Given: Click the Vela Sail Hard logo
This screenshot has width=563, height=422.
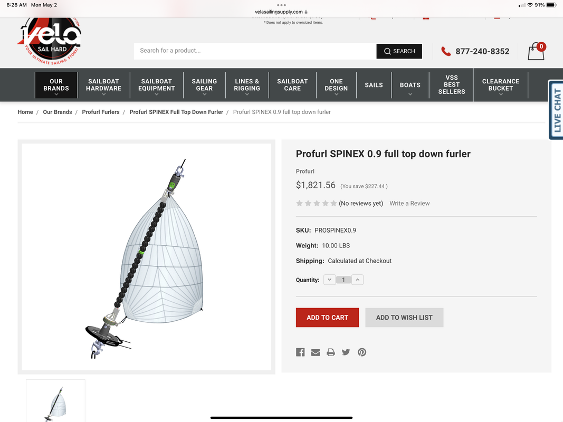Looking at the screenshot, I should pos(50,41).
